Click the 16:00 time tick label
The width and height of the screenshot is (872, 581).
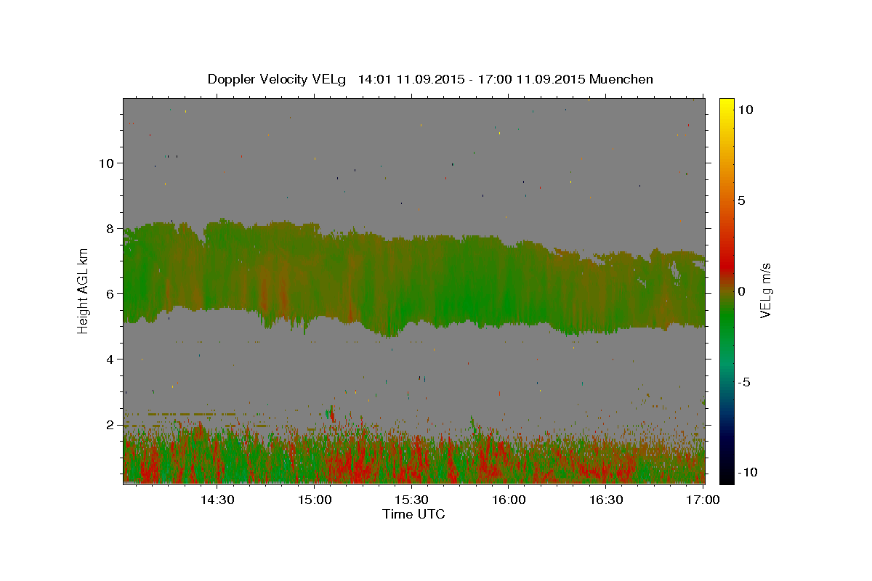[x=509, y=500]
